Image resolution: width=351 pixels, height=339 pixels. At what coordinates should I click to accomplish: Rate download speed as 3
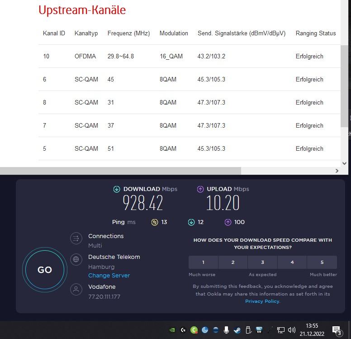[x=263, y=262]
